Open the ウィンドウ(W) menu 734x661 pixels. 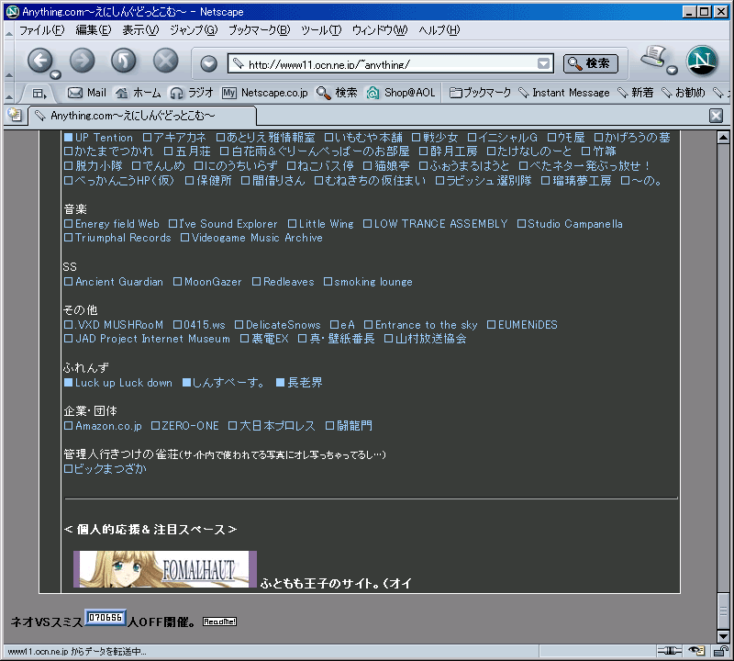pos(380,30)
